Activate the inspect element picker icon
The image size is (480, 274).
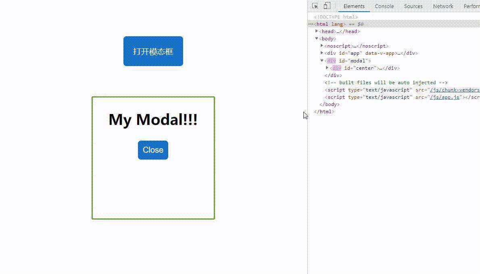click(315, 6)
